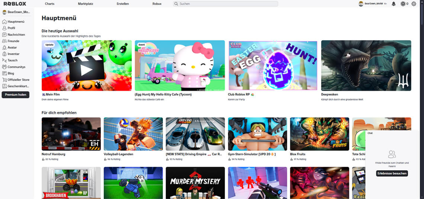Click the 'Für dich empfohlen' heading

coord(59,112)
